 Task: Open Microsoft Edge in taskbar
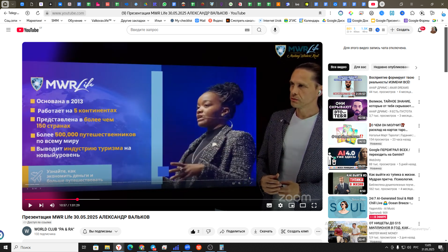click(130, 247)
